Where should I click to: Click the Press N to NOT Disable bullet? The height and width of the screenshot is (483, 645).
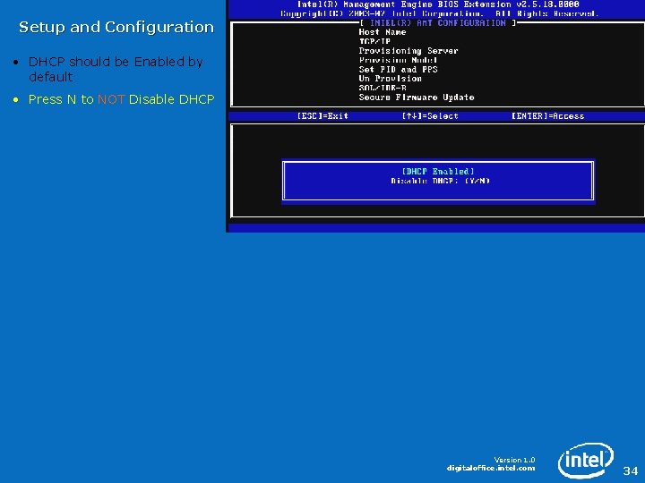pyautogui.click(x=121, y=99)
